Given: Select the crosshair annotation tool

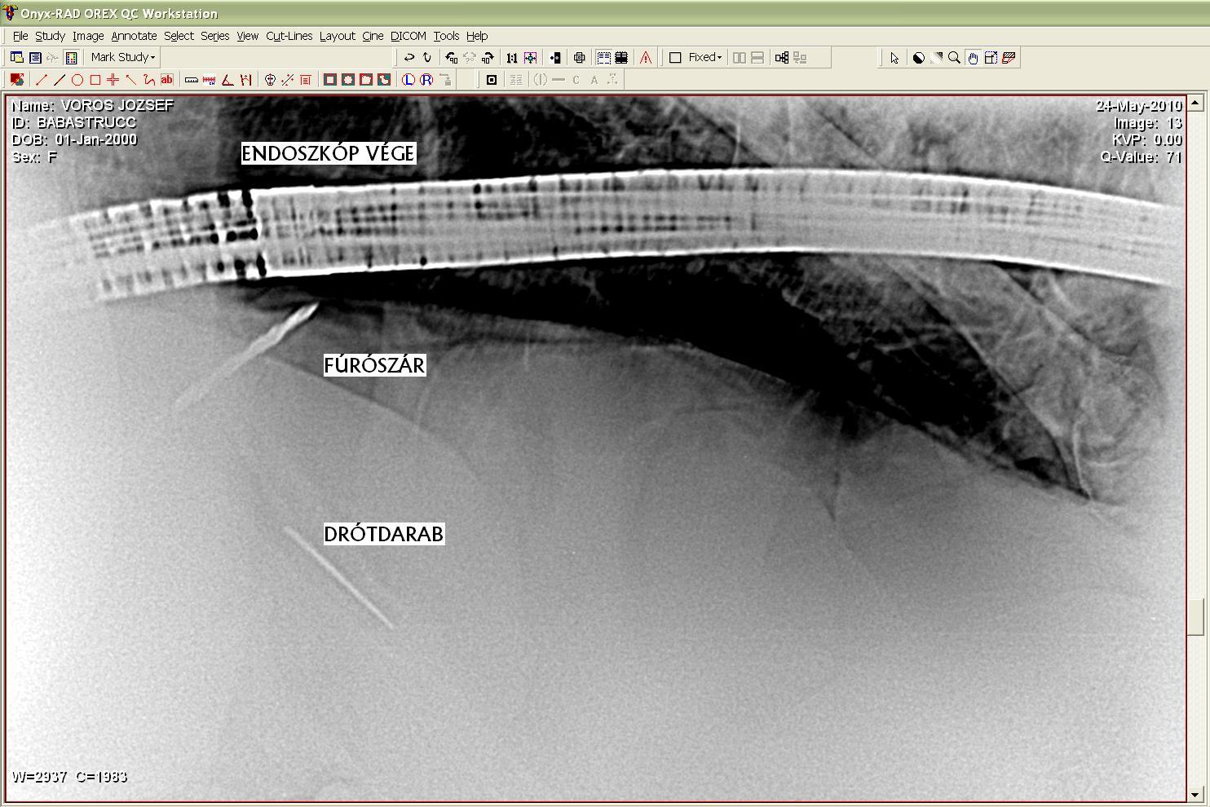Looking at the screenshot, I should (x=113, y=80).
